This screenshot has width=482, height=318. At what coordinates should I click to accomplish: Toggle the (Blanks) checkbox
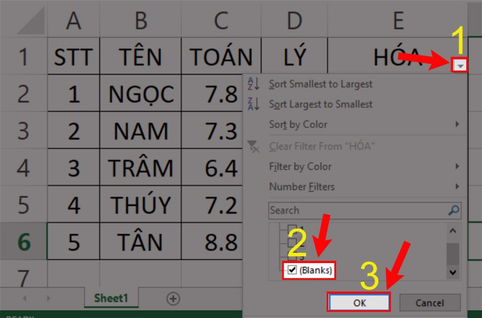292,270
